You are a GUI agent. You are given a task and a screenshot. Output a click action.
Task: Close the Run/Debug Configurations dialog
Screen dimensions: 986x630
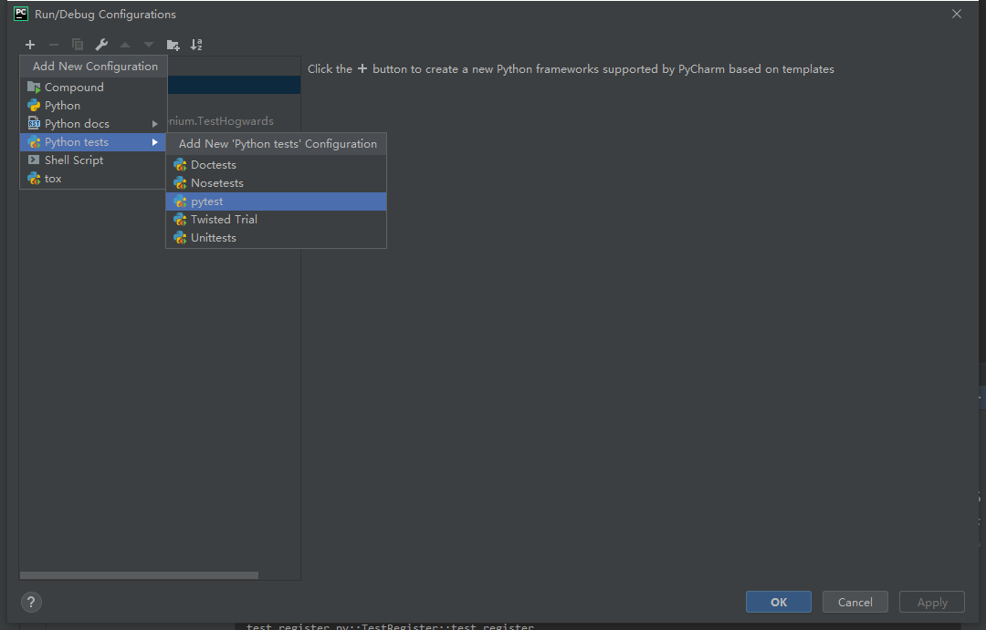[957, 14]
